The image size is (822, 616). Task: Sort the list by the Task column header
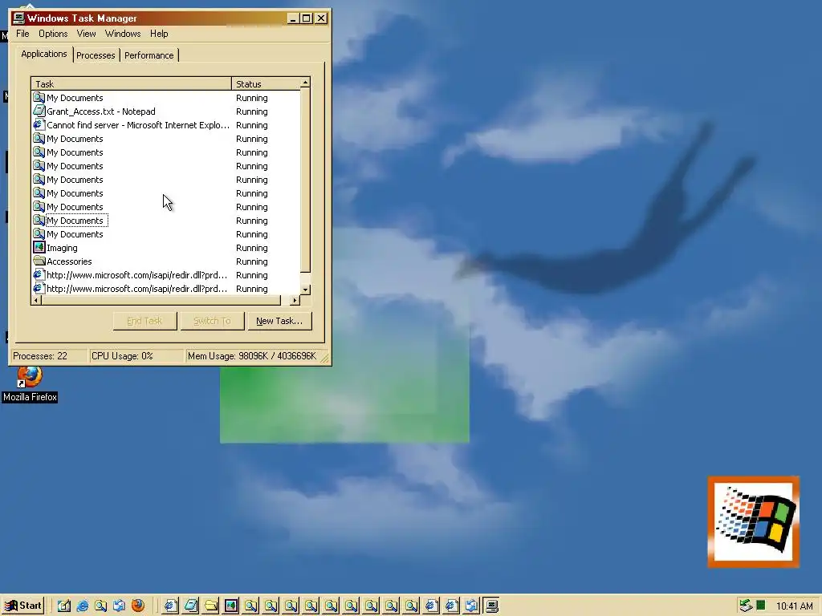pyautogui.click(x=131, y=83)
